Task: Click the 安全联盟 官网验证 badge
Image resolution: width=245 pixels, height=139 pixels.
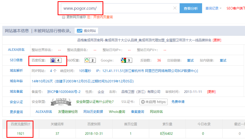Action: [x=61, y=102]
